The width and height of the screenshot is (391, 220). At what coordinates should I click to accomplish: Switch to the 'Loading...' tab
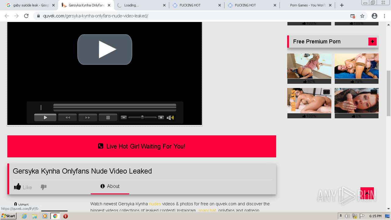click(x=142, y=5)
